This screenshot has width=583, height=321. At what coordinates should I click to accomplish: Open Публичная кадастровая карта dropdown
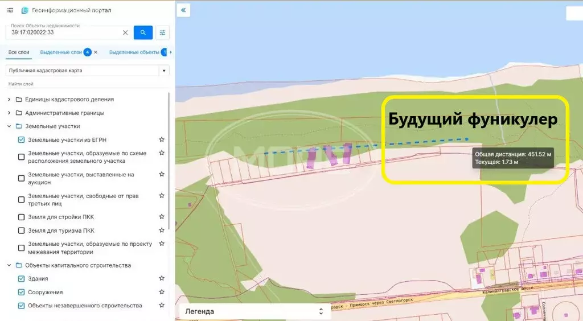tap(87, 71)
